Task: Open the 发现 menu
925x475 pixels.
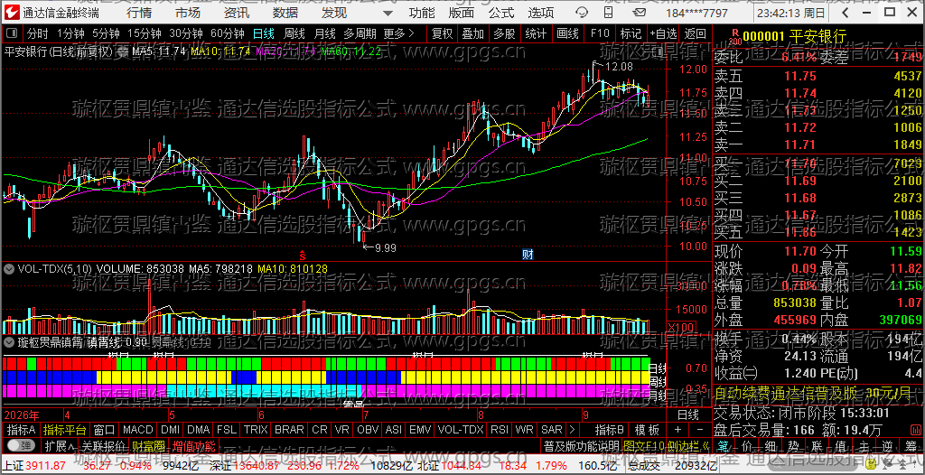Action: coord(334,13)
